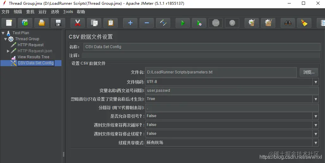Click the Test Plan flask icon

pyautogui.click(x=9, y=33)
